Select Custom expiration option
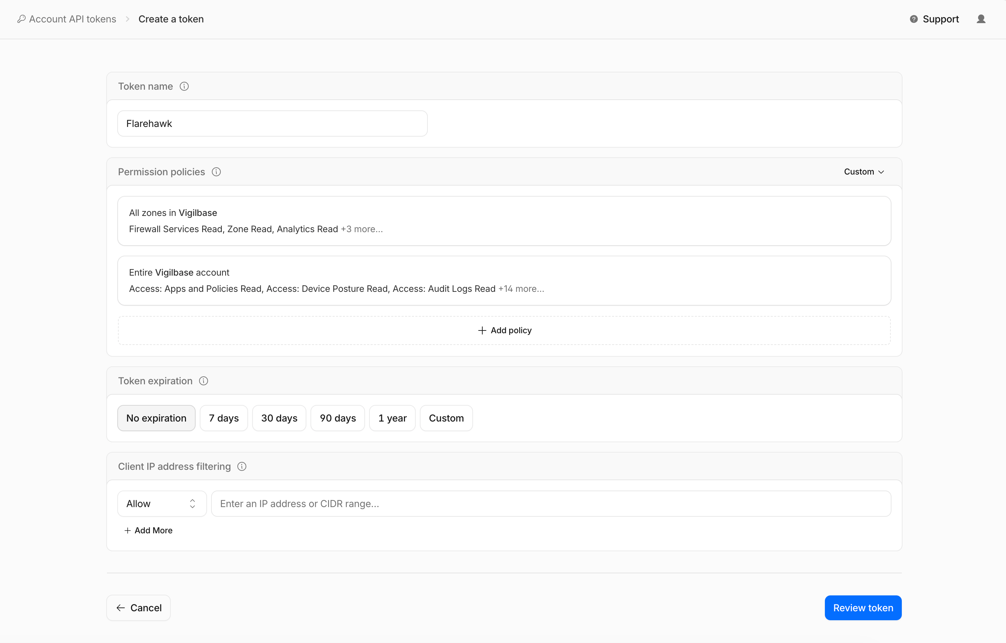 click(446, 418)
